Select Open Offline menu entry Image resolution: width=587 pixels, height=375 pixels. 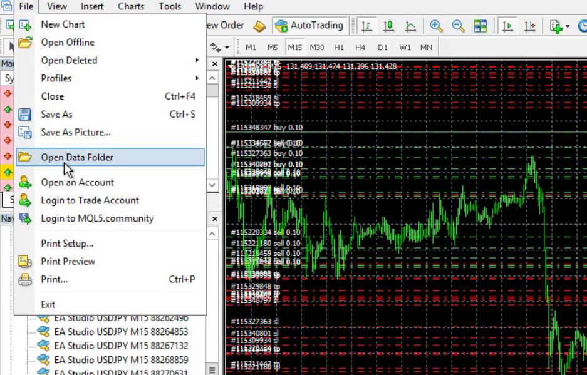click(110, 43)
